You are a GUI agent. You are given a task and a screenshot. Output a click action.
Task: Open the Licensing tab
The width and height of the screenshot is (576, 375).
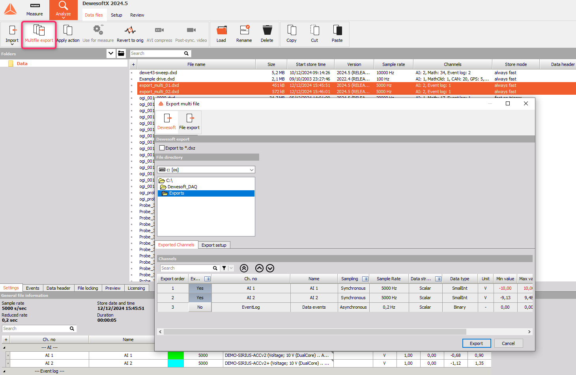[x=137, y=288]
